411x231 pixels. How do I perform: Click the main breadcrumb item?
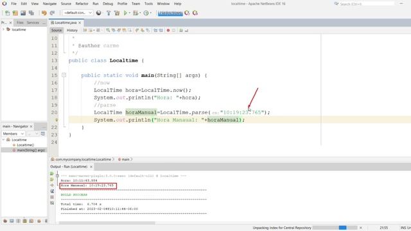[126, 159]
